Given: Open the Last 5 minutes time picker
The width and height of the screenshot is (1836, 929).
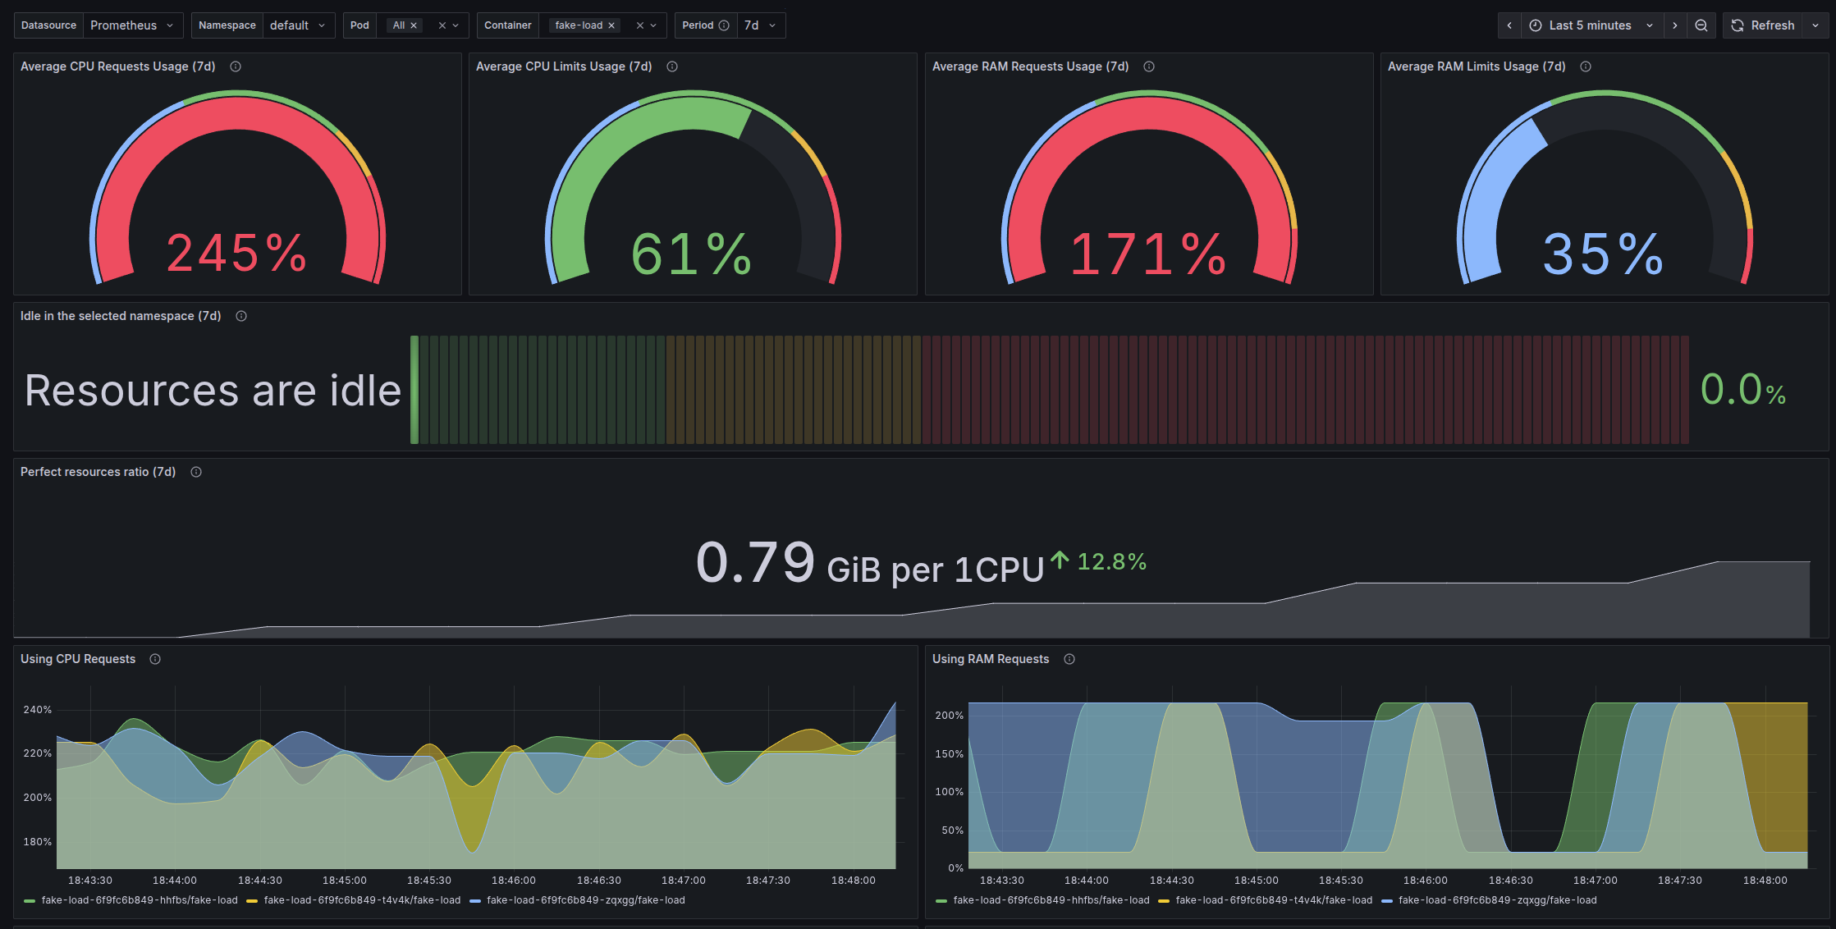Looking at the screenshot, I should (x=1591, y=25).
